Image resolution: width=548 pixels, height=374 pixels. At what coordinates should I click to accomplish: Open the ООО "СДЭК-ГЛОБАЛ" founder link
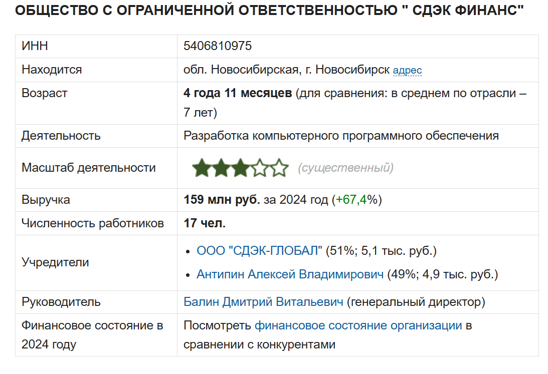[x=260, y=251]
